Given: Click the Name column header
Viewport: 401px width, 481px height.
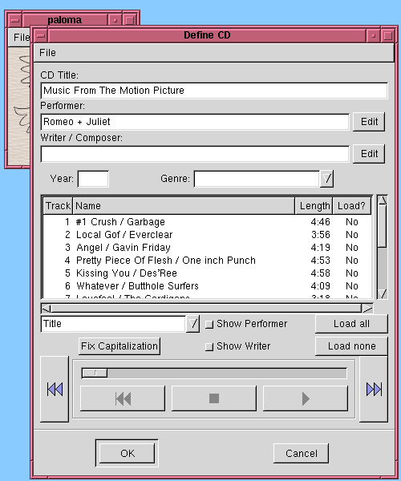Looking at the screenshot, I should tap(184, 205).
